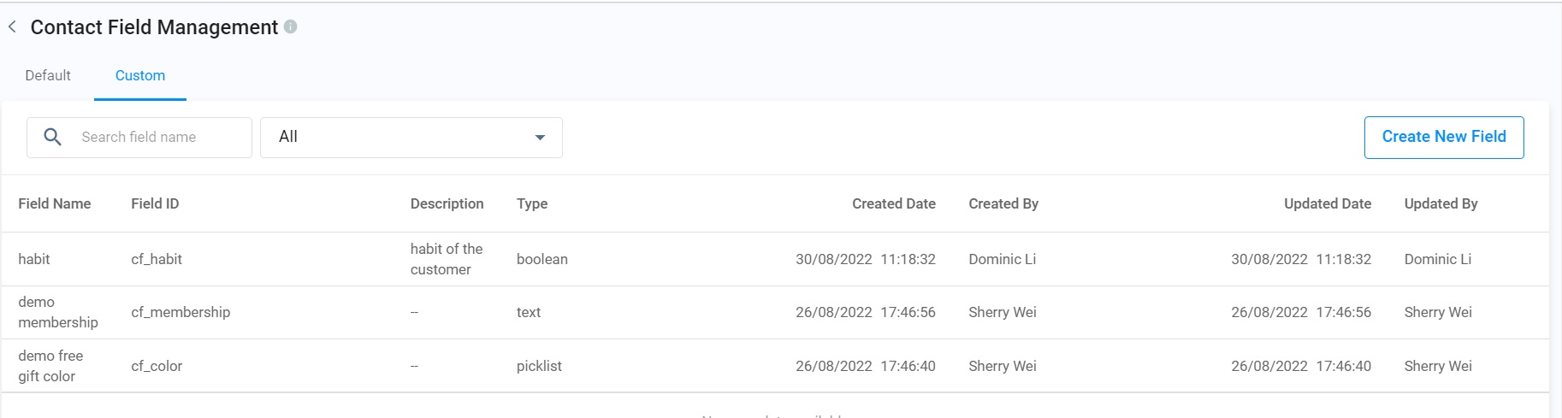Click the Created By column header
Image resolution: width=1562 pixels, height=418 pixels.
(x=1003, y=203)
